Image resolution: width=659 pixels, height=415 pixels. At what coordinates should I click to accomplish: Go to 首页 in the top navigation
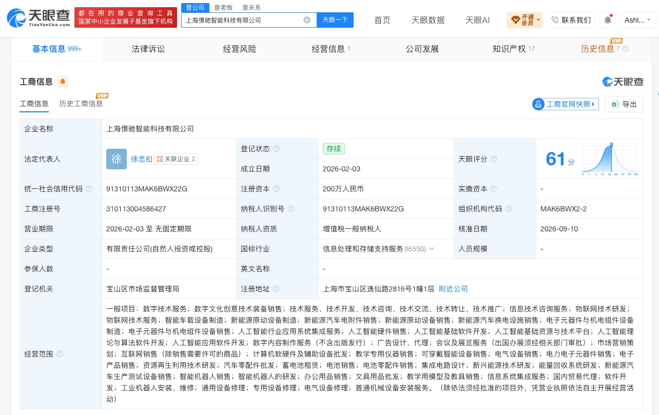(x=382, y=20)
